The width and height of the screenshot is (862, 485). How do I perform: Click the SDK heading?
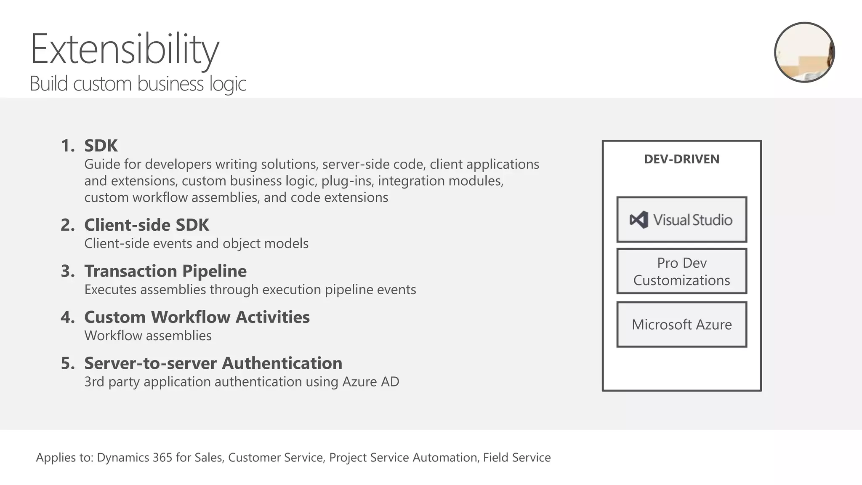[101, 146]
